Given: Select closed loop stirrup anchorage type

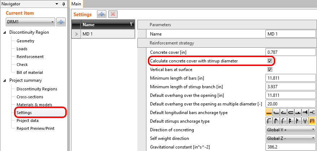Looking at the screenshot, I should point(312,121).
